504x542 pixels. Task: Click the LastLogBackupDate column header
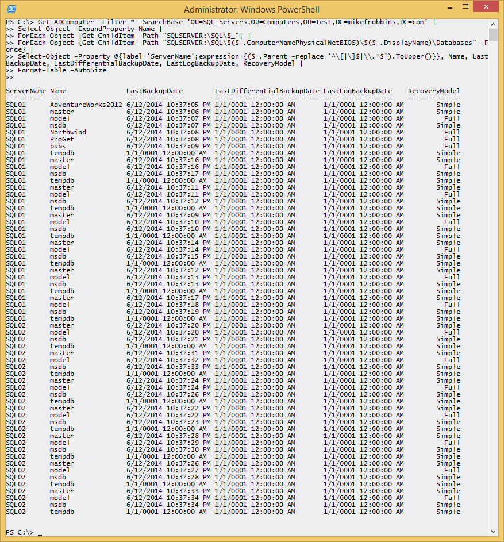click(357, 91)
